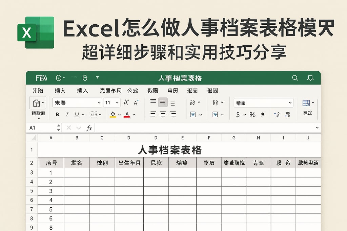Viewport: 347px width, 231px height.
Task: Apply italic formatting
Action: point(66,114)
